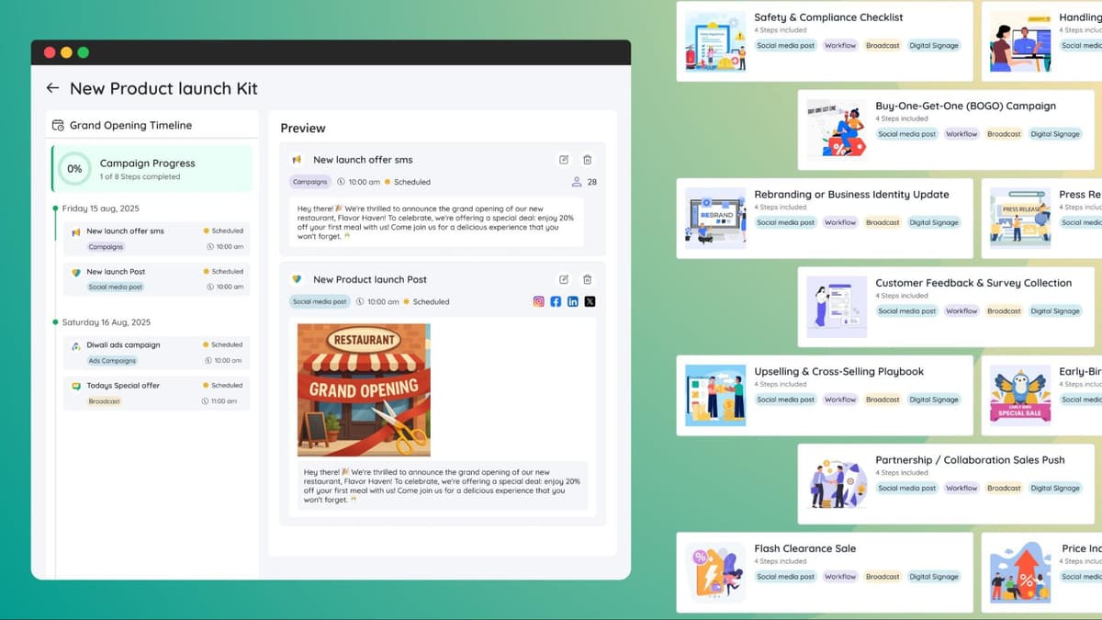Click the megaphone icon on New launch offer sms
Screen dimensions: 1102x620
tap(298, 159)
